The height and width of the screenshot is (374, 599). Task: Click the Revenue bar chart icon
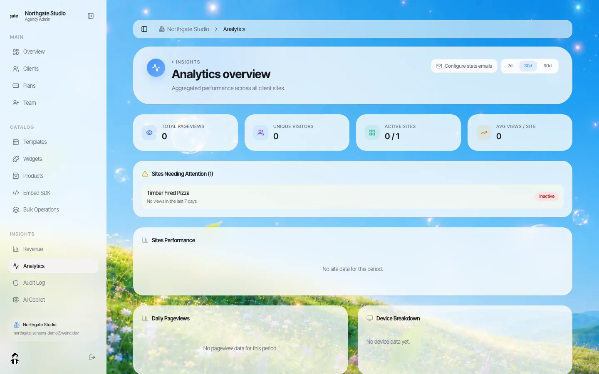[16, 249]
